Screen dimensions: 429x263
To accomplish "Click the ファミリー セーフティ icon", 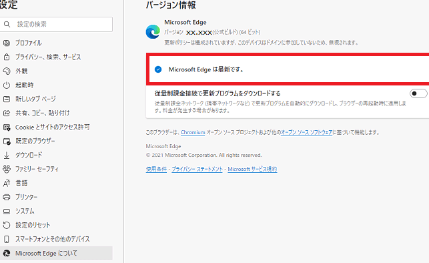I will click(x=7, y=169).
